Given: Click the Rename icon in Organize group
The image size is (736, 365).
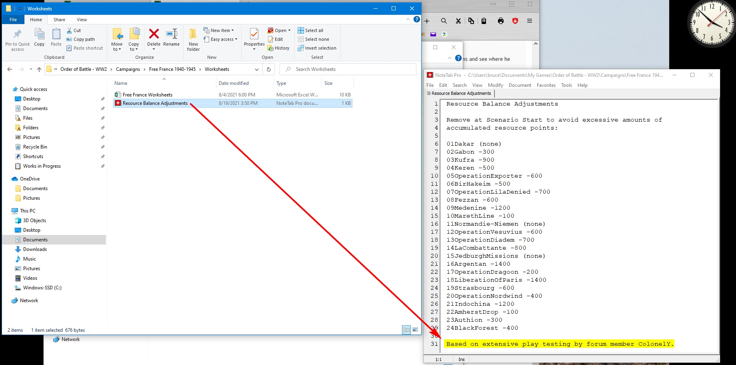Looking at the screenshot, I should pos(171,35).
